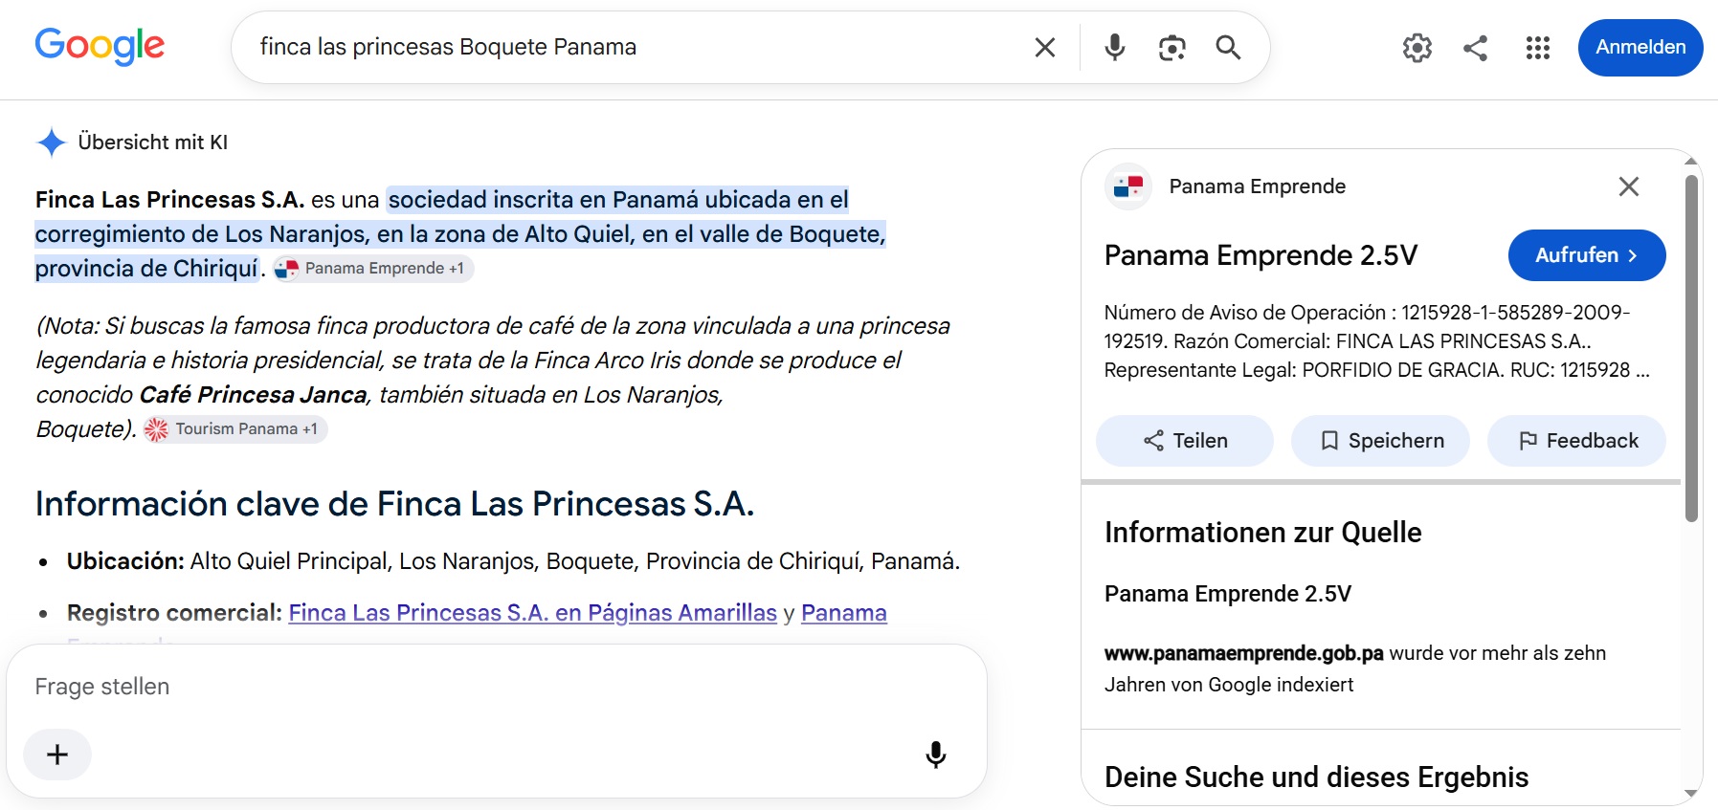Open Tourism Panama +1 source chip
Image resolution: width=1718 pixels, height=810 pixels.
point(235,429)
